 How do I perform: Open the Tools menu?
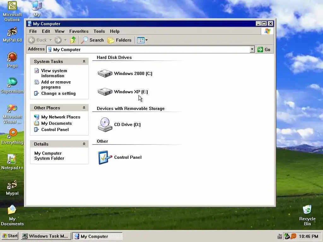coord(99,31)
